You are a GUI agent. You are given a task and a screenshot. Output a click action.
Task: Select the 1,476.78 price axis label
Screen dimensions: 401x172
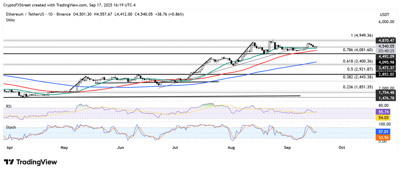[x=385, y=98]
